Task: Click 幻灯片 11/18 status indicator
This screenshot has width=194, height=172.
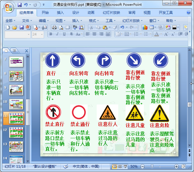Action: (x=15, y=167)
